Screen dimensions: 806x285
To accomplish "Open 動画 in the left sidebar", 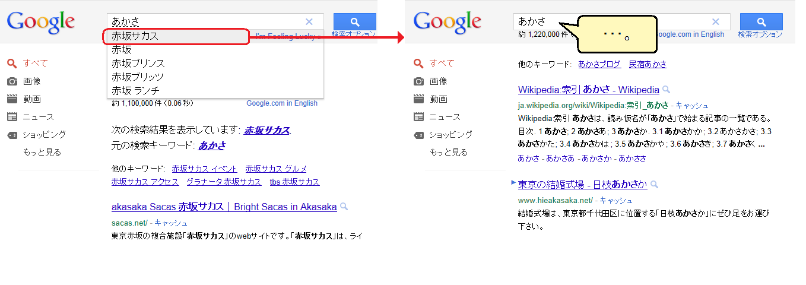I will tap(31, 99).
